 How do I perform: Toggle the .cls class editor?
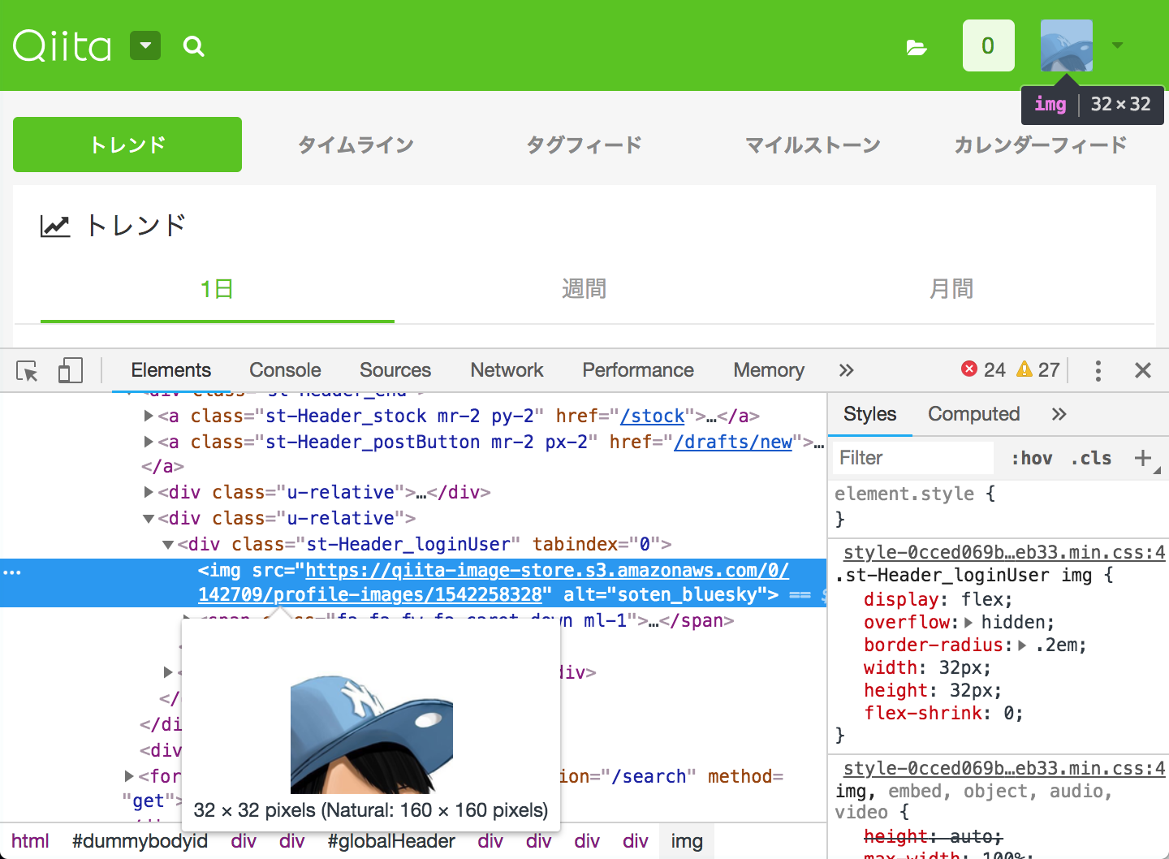tap(1091, 458)
